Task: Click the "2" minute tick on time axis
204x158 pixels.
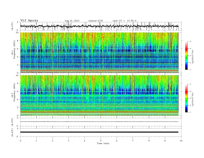Action: 53,141
